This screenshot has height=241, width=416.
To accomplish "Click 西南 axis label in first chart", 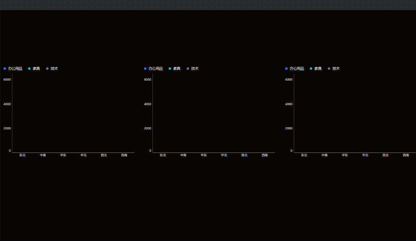I will (x=124, y=155).
